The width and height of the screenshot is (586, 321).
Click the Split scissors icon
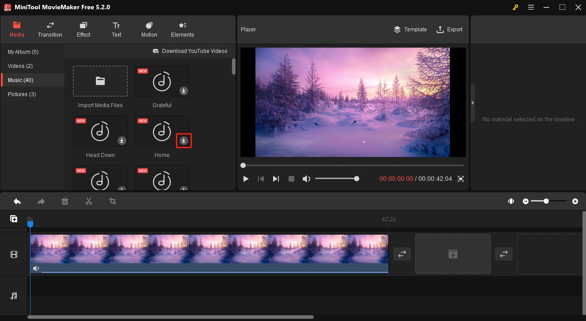coord(89,201)
